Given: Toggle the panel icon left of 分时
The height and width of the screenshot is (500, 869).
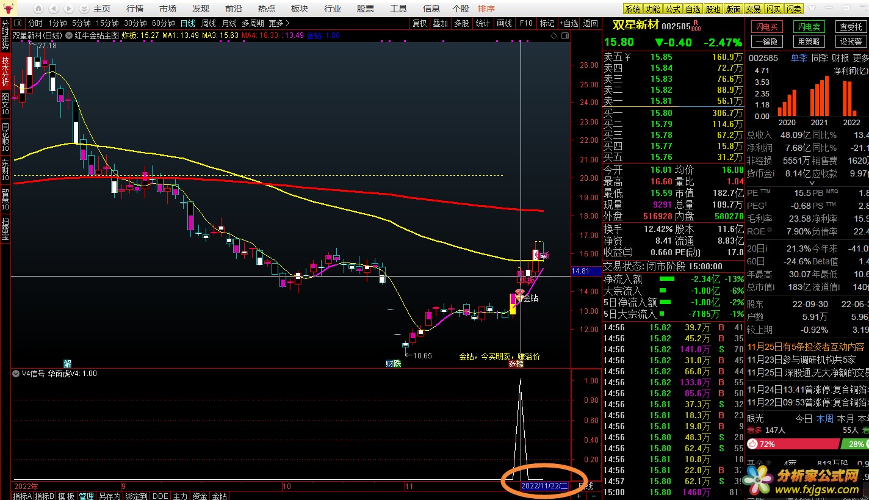Looking at the screenshot, I should point(18,23).
